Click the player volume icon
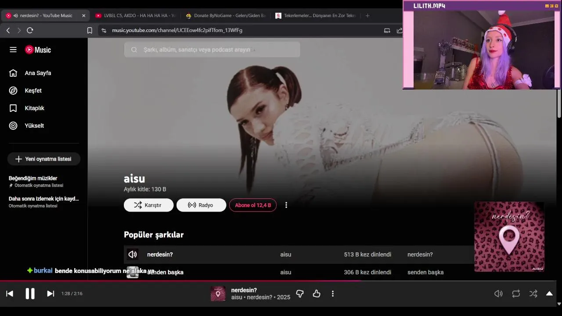562x316 pixels. pos(498,294)
